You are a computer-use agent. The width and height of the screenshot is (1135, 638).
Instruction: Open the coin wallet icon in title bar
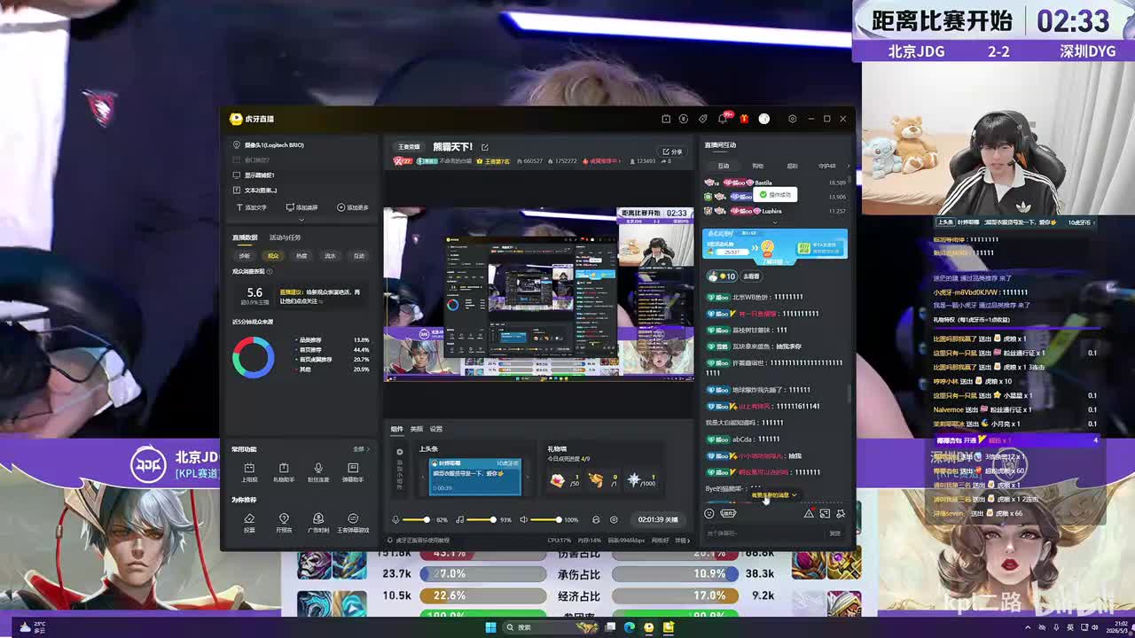coord(684,119)
